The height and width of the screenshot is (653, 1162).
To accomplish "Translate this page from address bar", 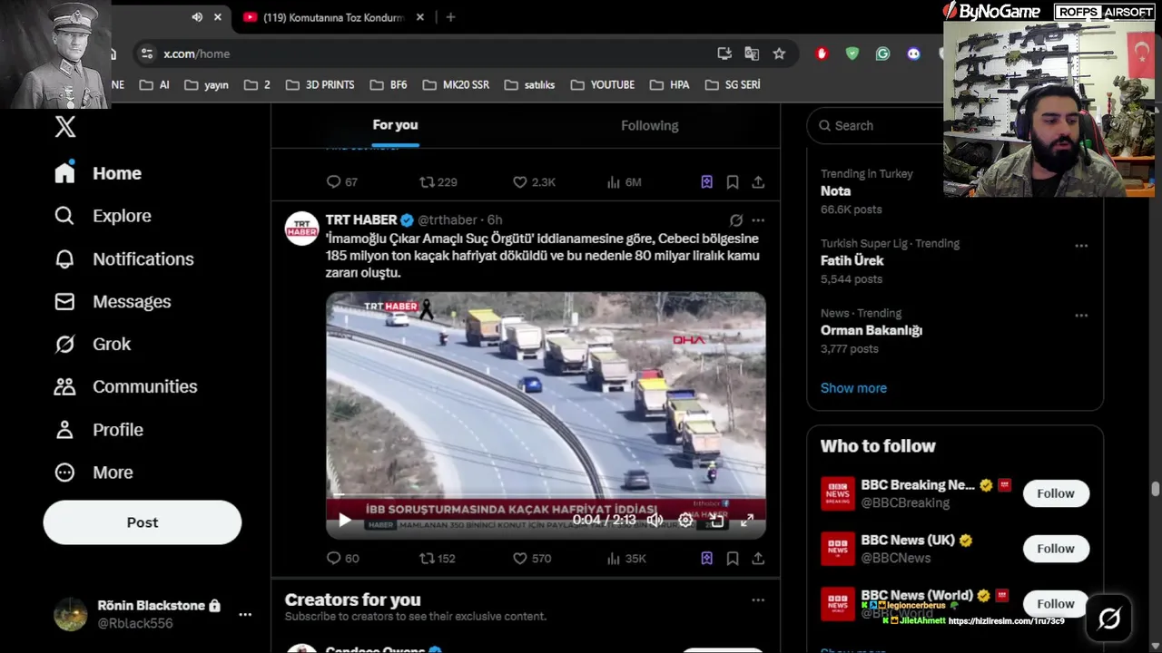I will point(752,54).
